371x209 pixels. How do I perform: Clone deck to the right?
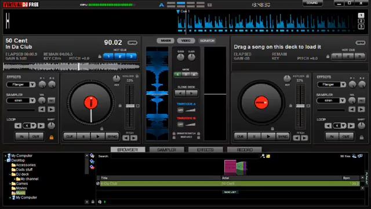(191, 93)
